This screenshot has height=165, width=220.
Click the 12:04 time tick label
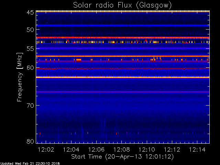click(x=71, y=150)
